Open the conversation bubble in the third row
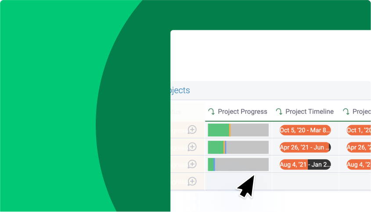Image resolution: width=371 pixels, height=212 pixels. [192, 164]
